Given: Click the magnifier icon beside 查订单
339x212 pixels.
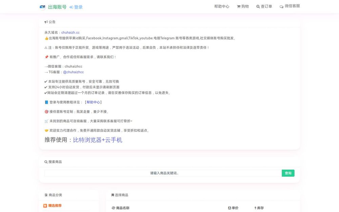Looking at the screenshot, I should [x=258, y=7].
